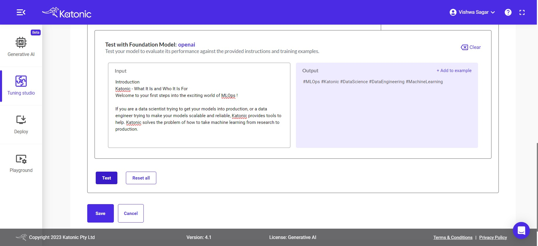Image resolution: width=538 pixels, height=246 pixels.
Task: Save the tuning configuration
Action: click(x=100, y=213)
